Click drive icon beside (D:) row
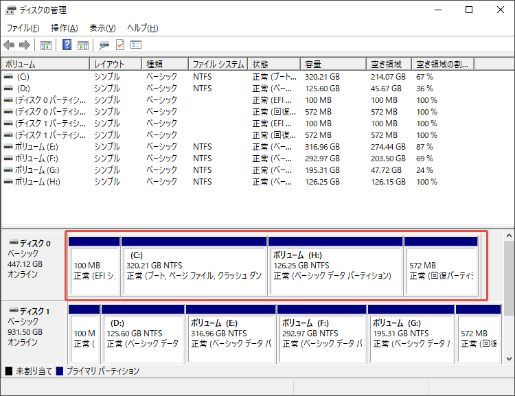The image size is (515, 396). coord(8,89)
